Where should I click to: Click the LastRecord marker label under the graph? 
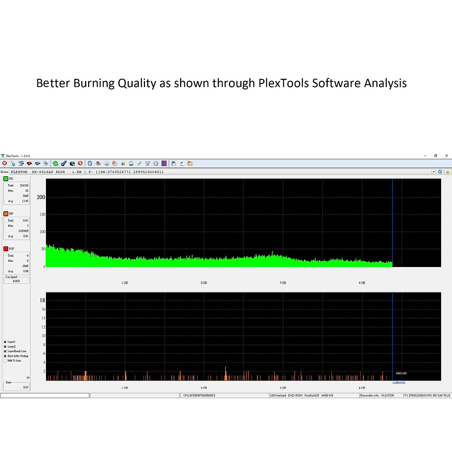click(399, 383)
